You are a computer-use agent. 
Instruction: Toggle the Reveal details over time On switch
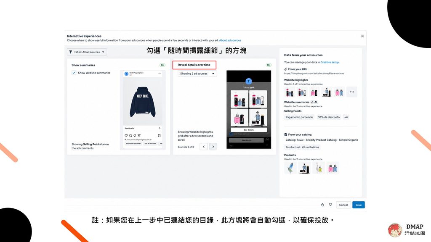tap(269, 65)
